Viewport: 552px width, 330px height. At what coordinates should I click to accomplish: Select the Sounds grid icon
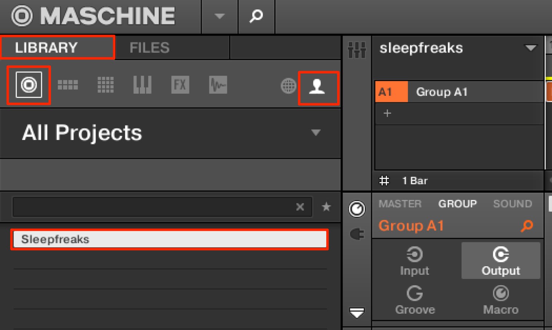pos(106,85)
